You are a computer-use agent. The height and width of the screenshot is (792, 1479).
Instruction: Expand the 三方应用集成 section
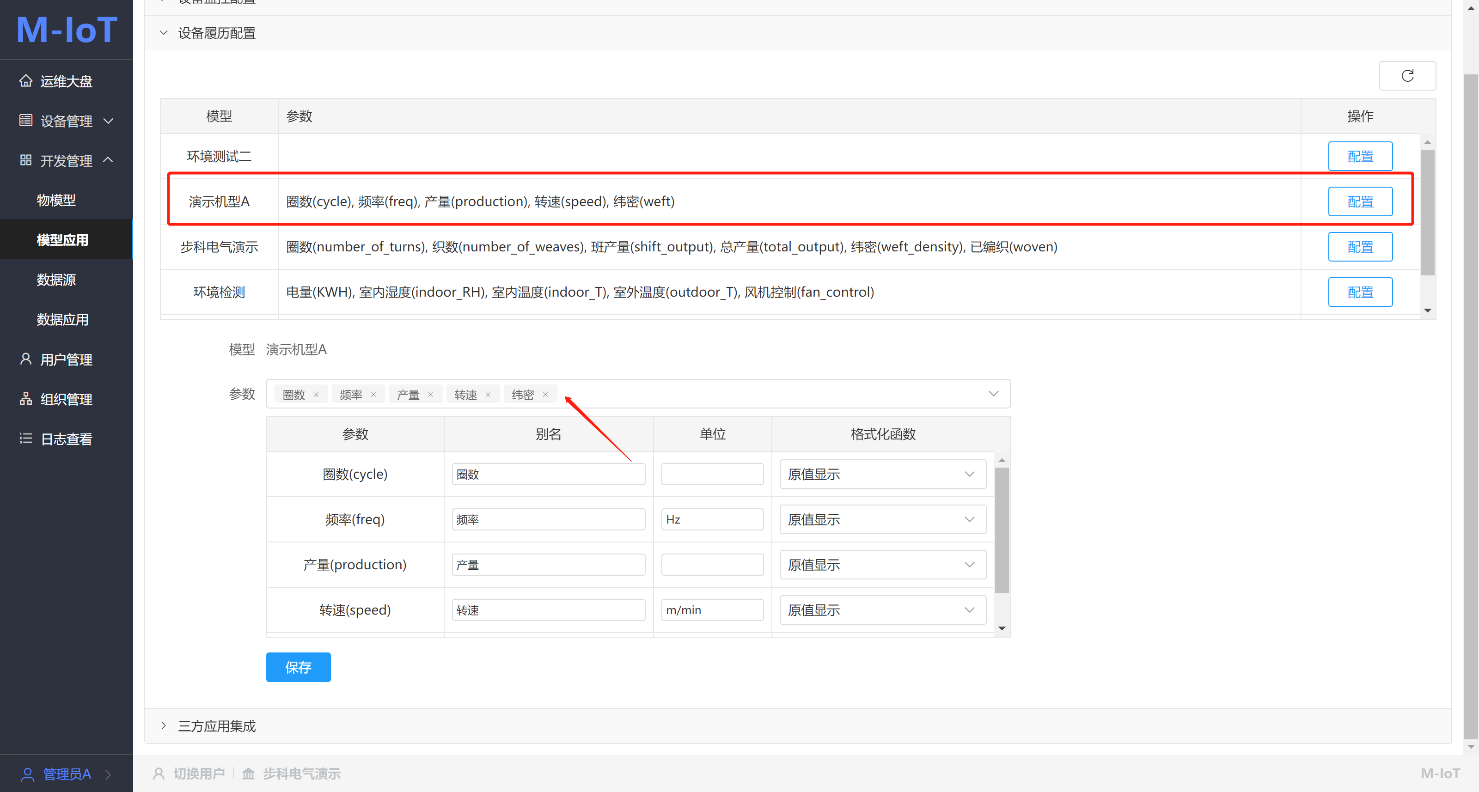pos(164,726)
